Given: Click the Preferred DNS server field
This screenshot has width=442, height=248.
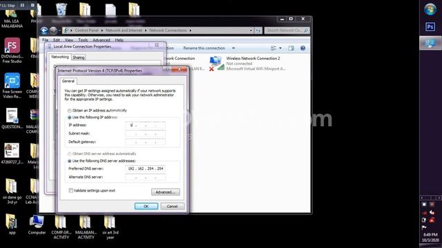Looking at the screenshot, I should coord(145,169).
